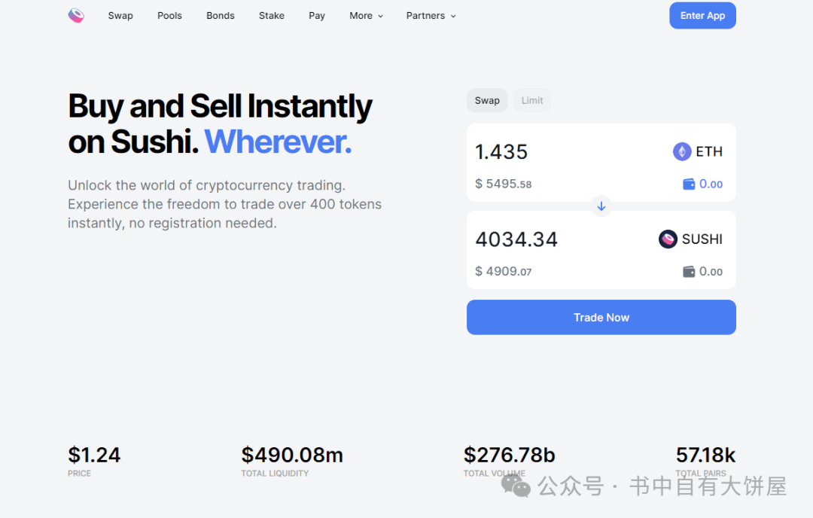Click the $276.78b total volume figure
The image size is (813, 518).
pos(509,456)
